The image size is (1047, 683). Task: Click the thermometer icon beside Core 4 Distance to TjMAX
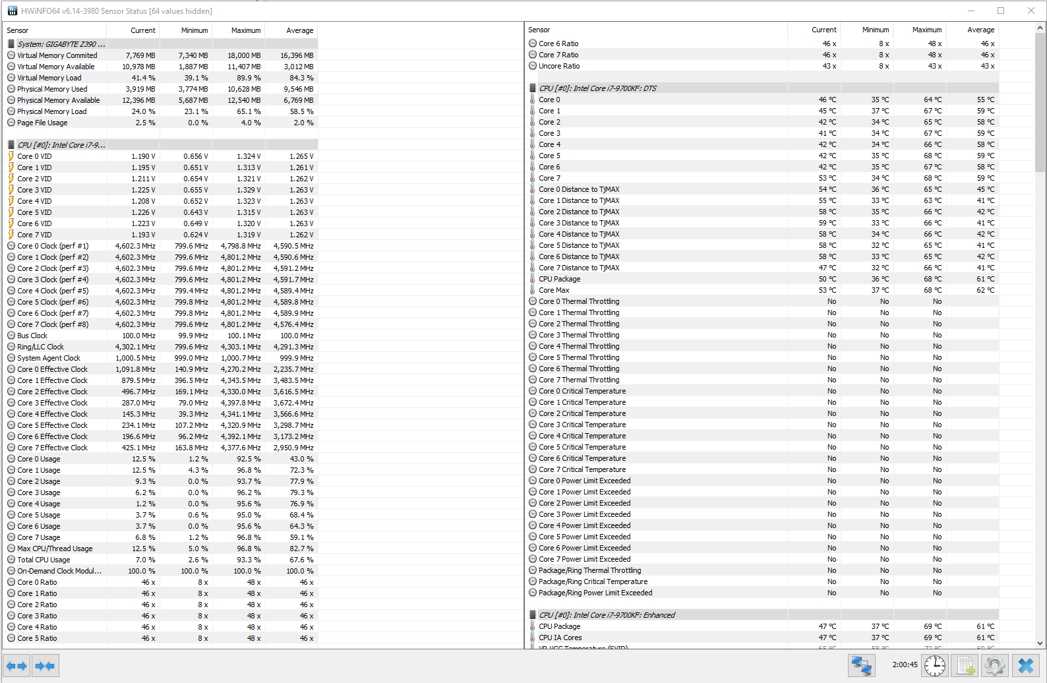[533, 234]
